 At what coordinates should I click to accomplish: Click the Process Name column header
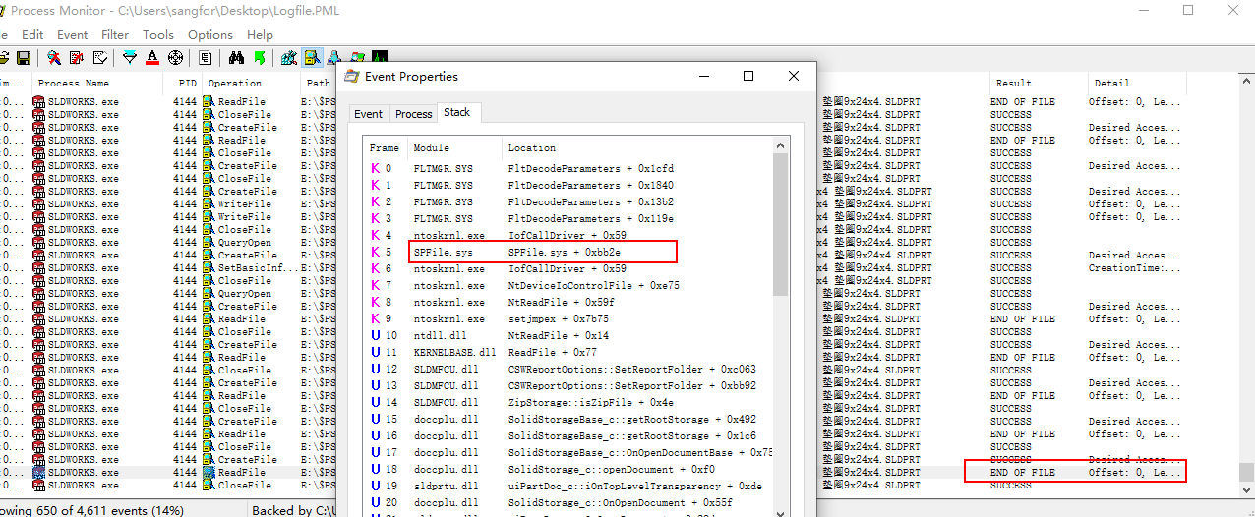[x=74, y=84]
